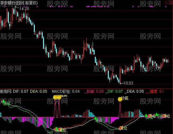Click the green down arrow at MACD mid crossover

96,118
